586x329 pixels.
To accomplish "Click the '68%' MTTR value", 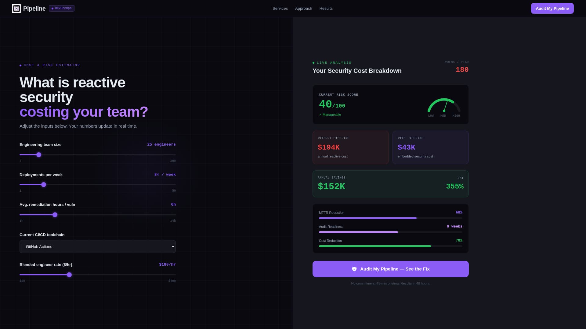I will [459, 212].
